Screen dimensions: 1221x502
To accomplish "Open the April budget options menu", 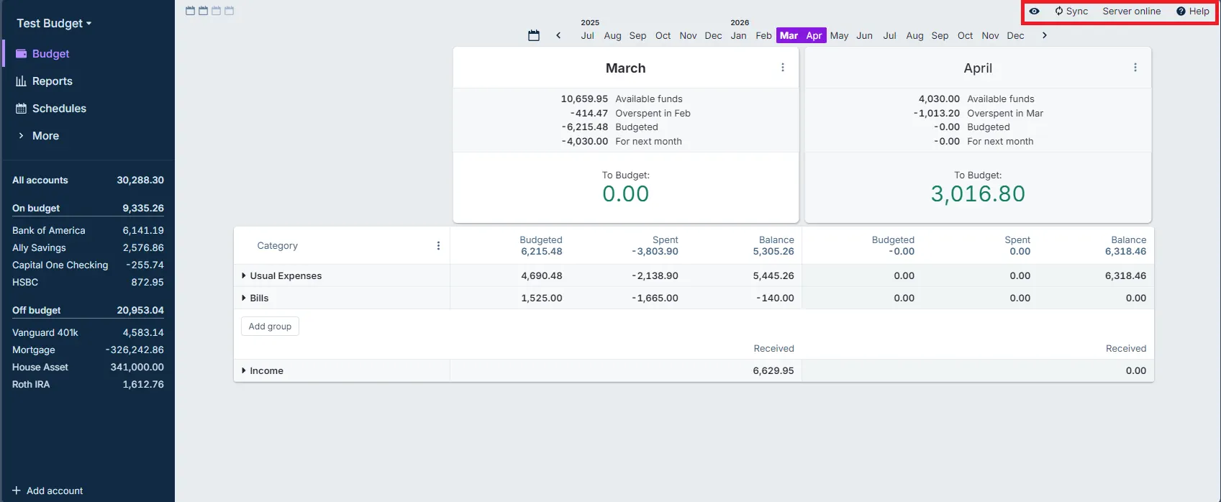I will click(x=1135, y=68).
